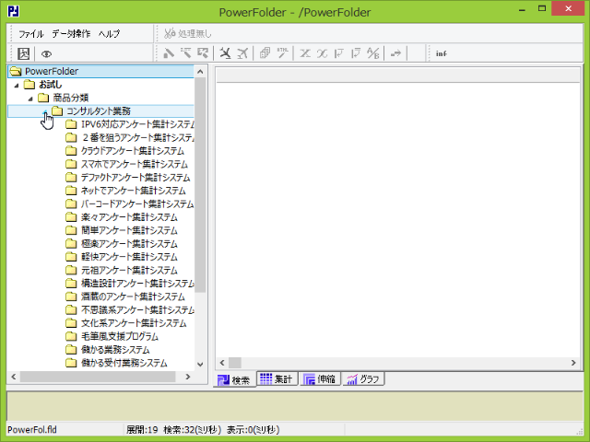Click the PowerFolder title bar app icon

pyautogui.click(x=14, y=11)
